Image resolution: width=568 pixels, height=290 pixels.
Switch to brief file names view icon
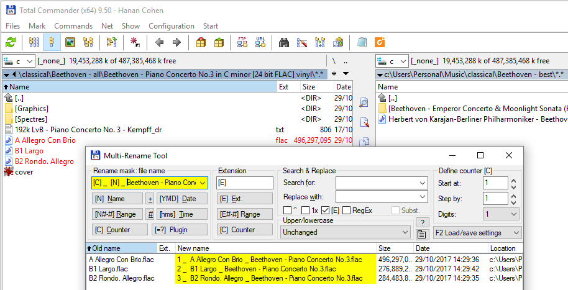[x=34, y=42]
